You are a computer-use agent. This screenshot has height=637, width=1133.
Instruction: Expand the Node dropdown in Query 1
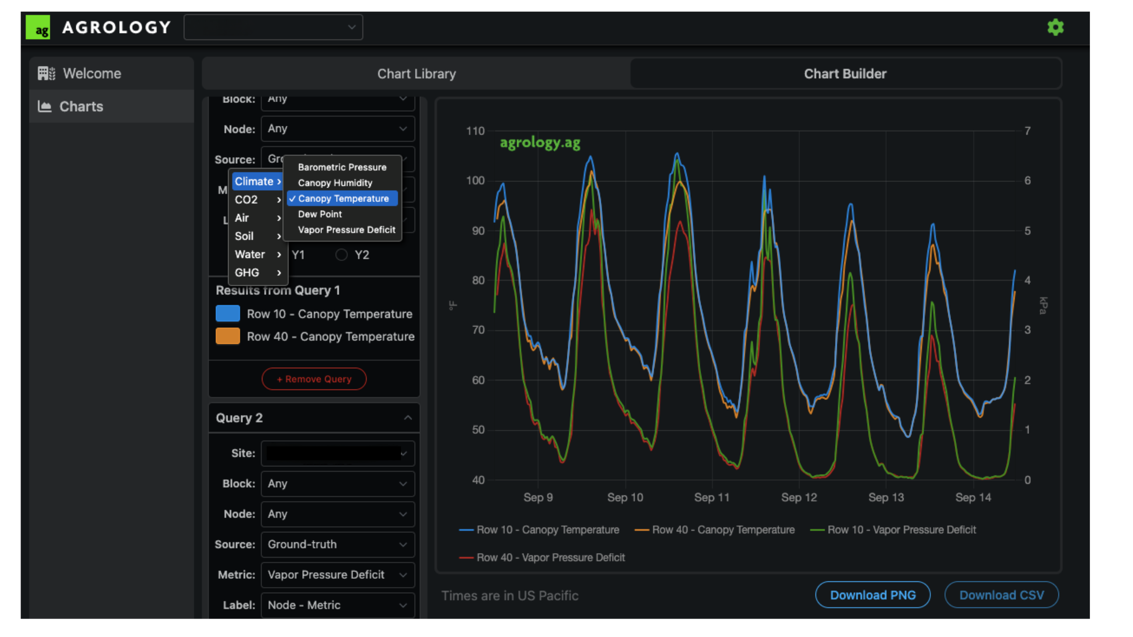pos(338,129)
